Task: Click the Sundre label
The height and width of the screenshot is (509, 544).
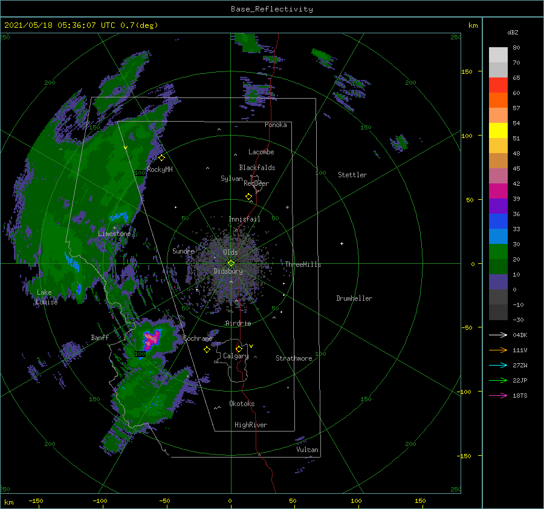Action: coord(183,251)
